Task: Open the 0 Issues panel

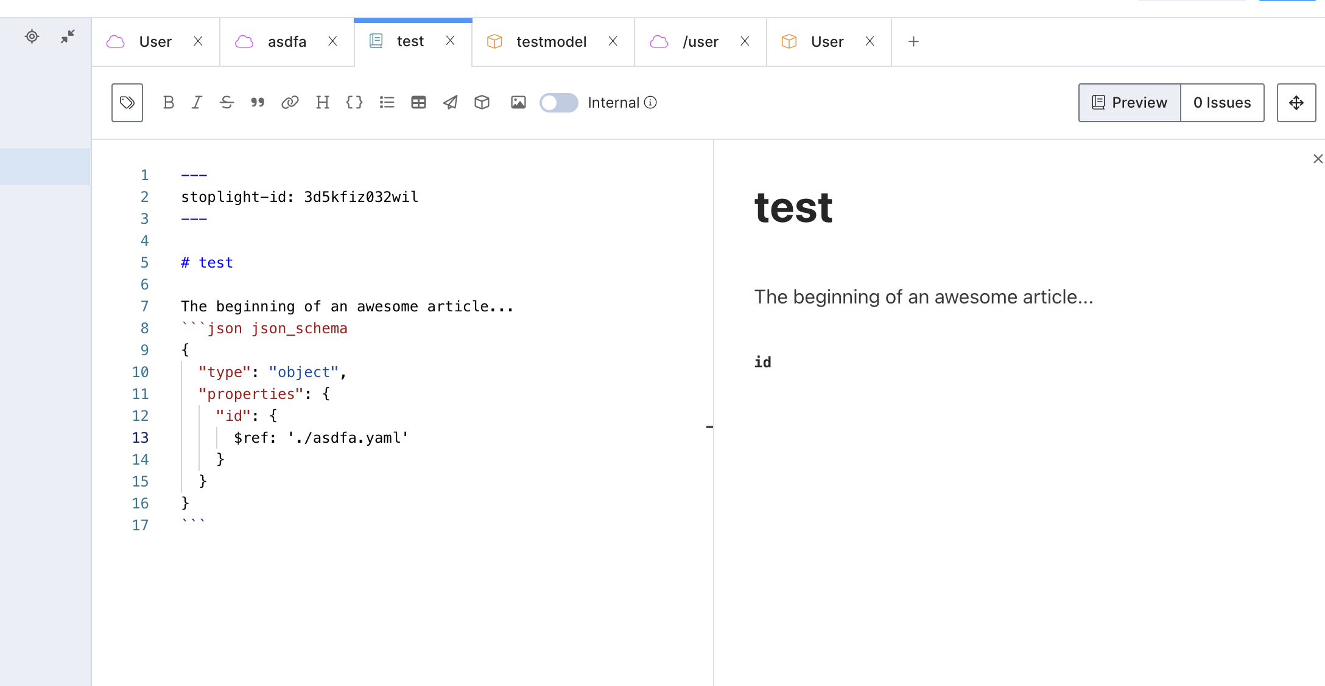Action: point(1222,103)
